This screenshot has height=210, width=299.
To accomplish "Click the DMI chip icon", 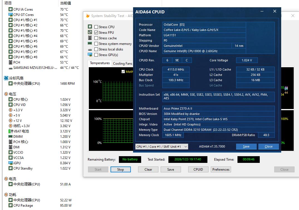I will tap(11, 147).
